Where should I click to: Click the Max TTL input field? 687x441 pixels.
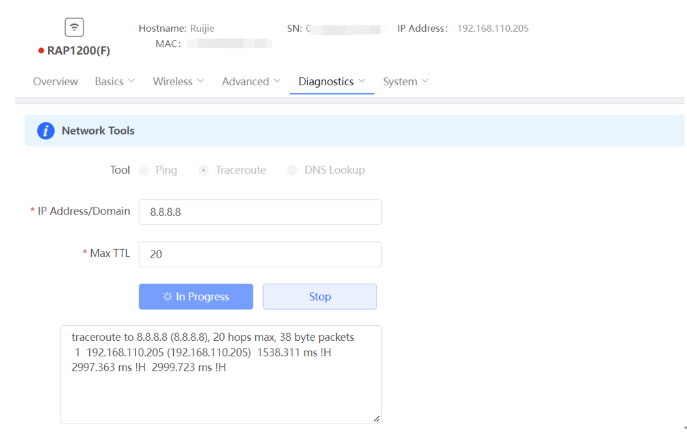[x=260, y=254]
